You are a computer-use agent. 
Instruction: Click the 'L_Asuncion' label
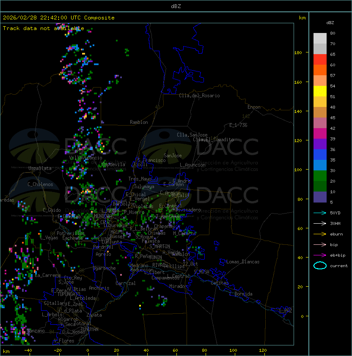coord(192,165)
